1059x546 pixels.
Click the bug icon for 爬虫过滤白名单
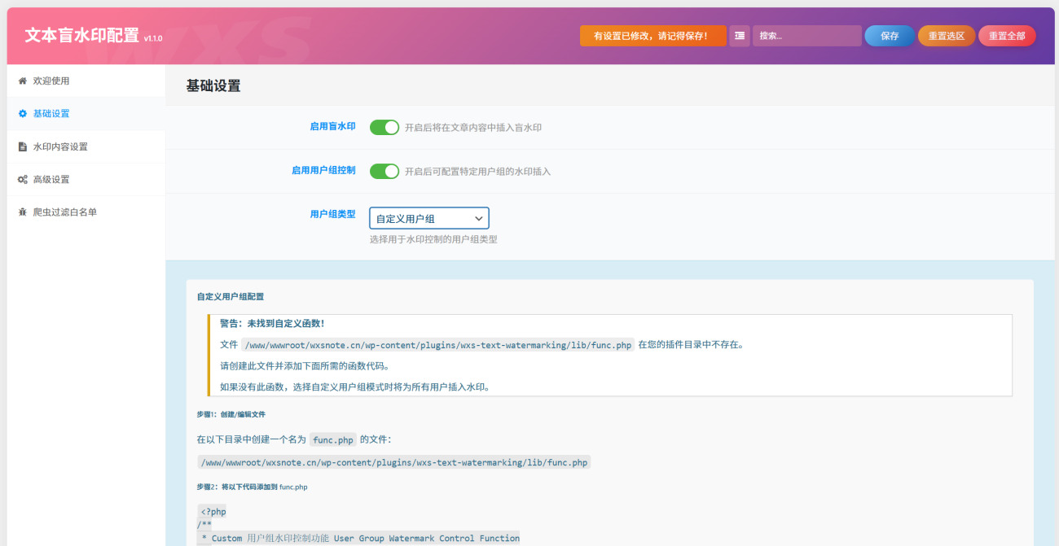point(23,212)
